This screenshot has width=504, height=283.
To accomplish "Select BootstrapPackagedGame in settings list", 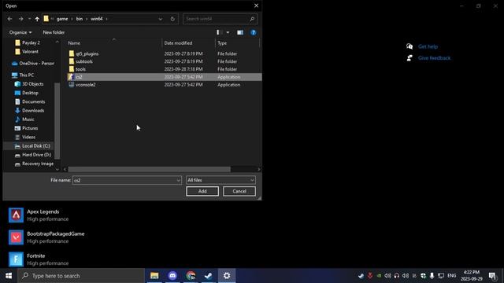I will pos(46,237).
